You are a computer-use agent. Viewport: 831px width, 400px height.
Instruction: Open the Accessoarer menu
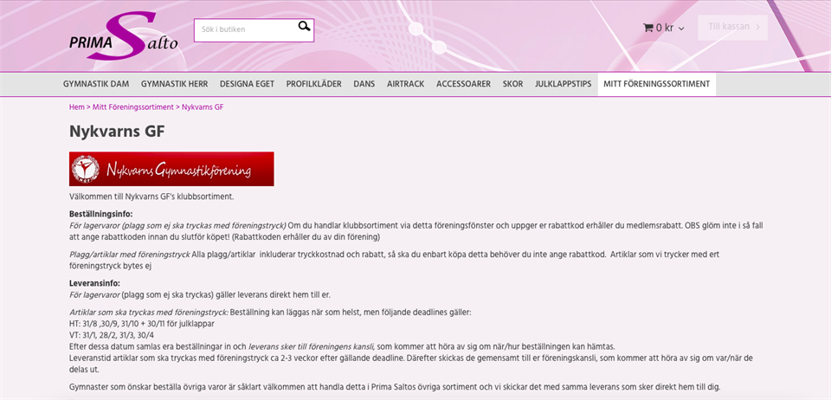coord(463,84)
